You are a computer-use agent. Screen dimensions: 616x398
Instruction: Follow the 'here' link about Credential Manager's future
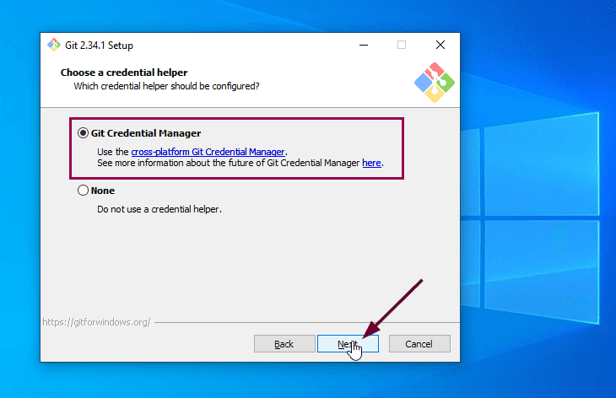371,163
